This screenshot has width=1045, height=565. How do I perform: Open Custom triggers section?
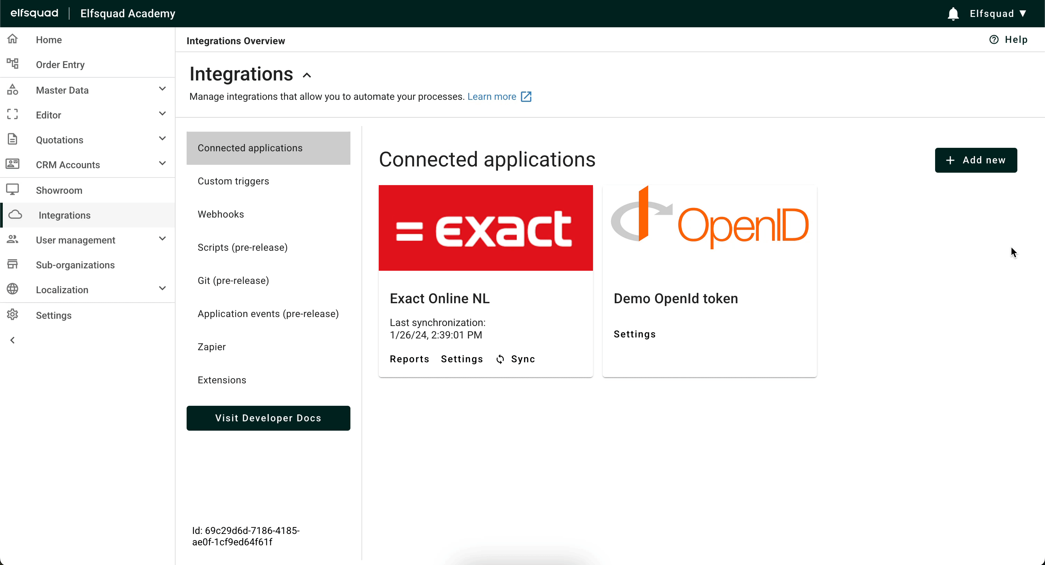[268, 181]
